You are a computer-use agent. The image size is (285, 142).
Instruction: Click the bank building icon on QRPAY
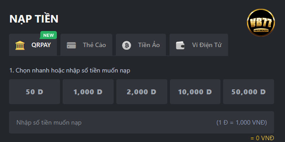tap(20, 45)
